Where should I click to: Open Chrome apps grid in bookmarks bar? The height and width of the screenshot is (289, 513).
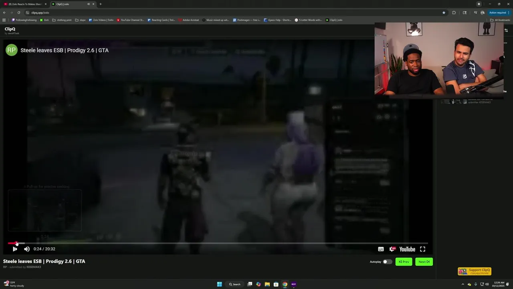[x=4, y=20]
